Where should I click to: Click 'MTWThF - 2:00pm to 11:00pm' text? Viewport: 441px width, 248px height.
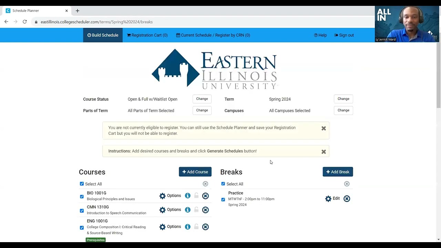pyautogui.click(x=251, y=199)
